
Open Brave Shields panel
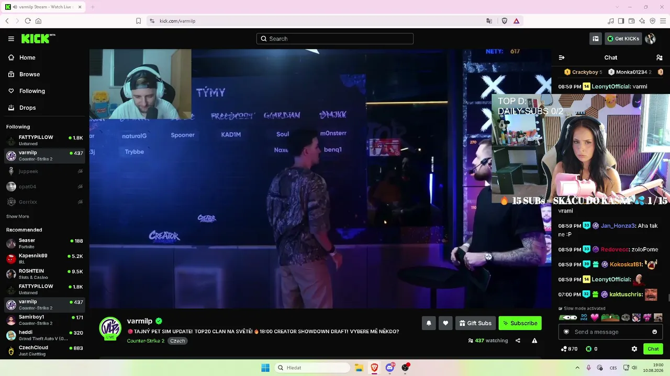click(505, 21)
